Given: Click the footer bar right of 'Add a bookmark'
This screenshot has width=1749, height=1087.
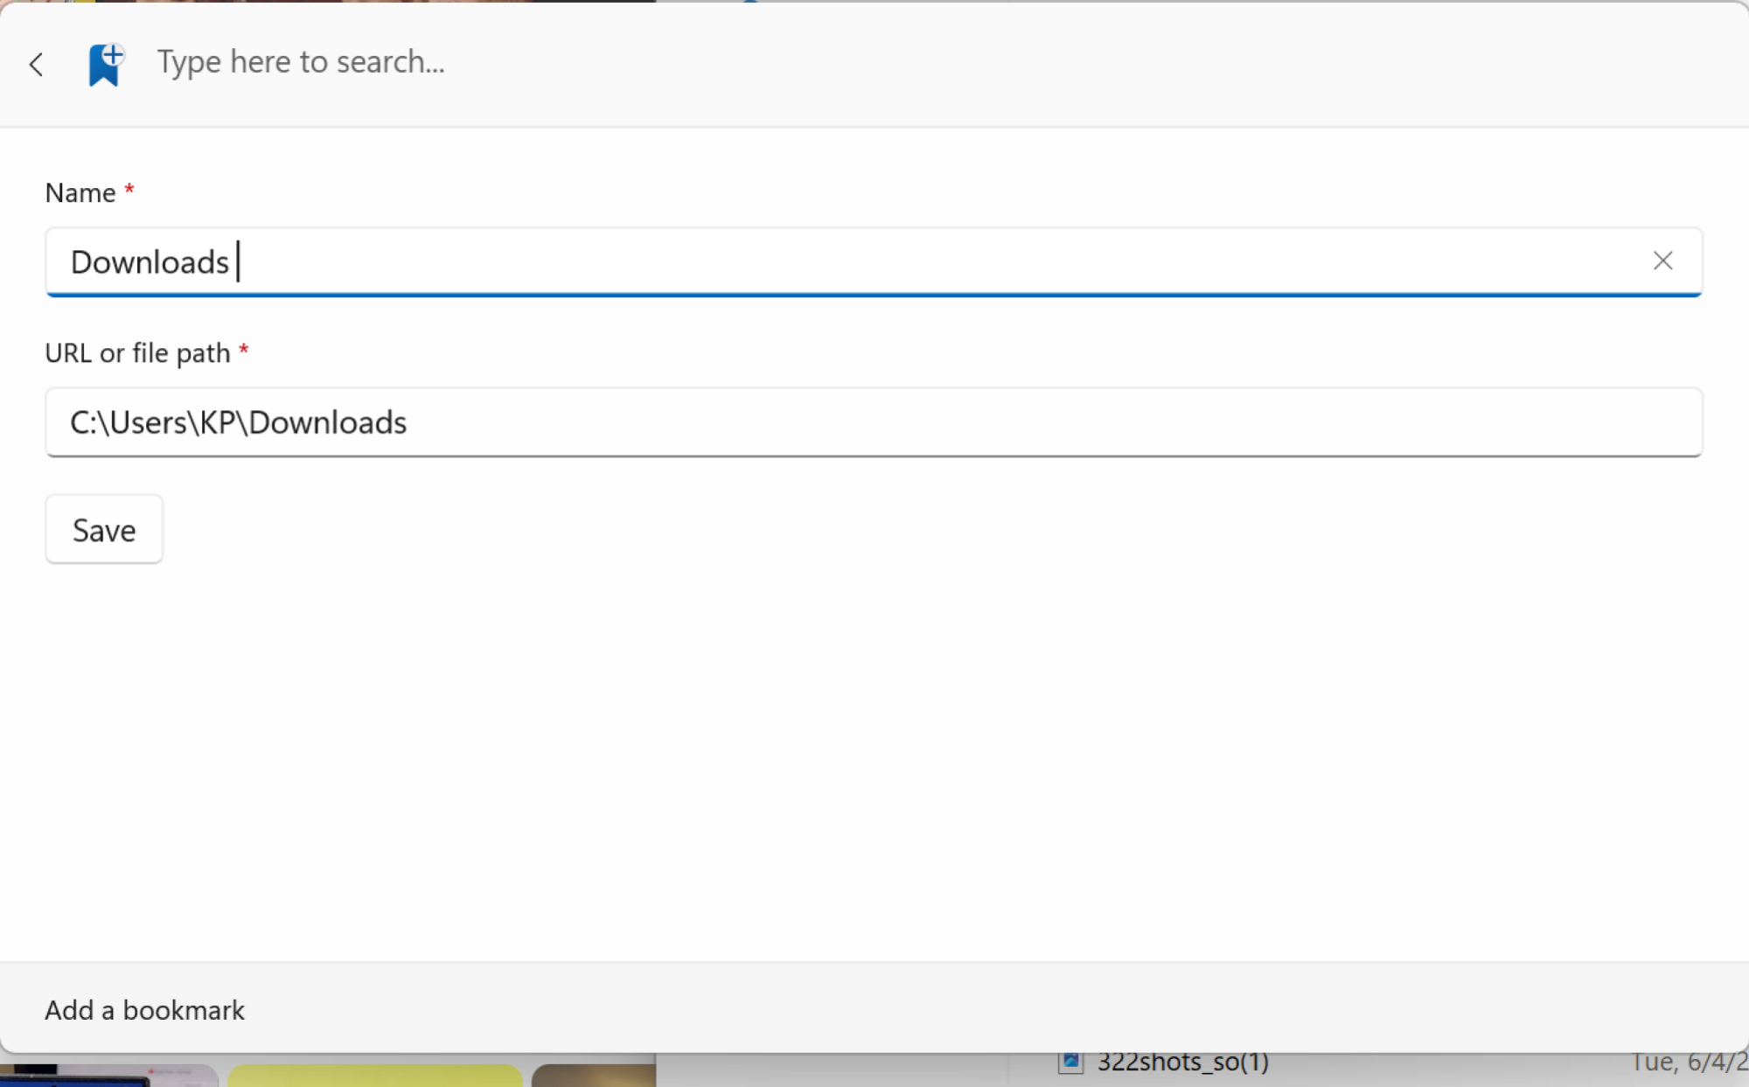Looking at the screenshot, I should click(997, 1010).
